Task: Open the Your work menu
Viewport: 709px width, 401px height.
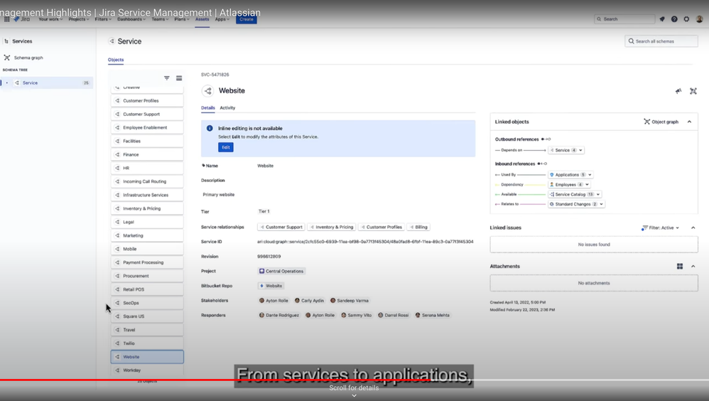Action: tap(50, 19)
